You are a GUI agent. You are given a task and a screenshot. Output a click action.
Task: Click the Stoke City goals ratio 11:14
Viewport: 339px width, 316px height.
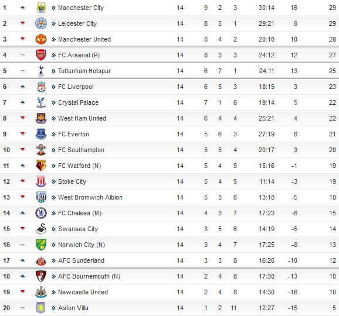pos(267,181)
